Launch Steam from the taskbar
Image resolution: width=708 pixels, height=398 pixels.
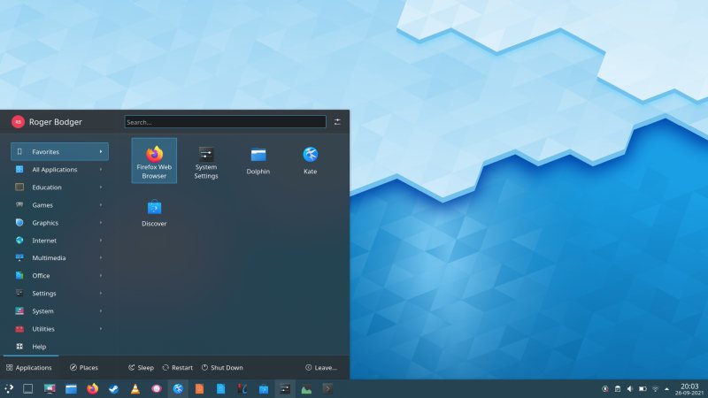coord(114,388)
